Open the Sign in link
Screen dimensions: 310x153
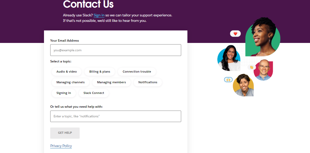pyautogui.click(x=99, y=15)
